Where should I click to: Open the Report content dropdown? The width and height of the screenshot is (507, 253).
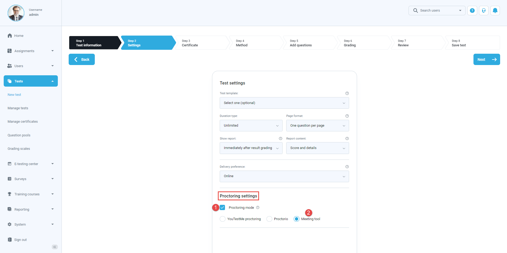pos(317,148)
